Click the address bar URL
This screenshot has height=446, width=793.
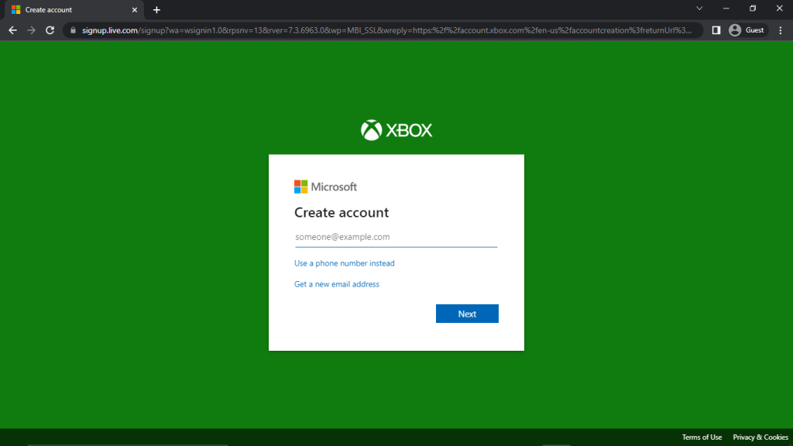(x=387, y=30)
